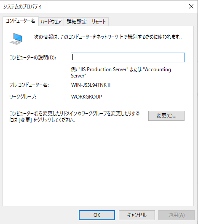Click the instruction text about [変更]

click(x=74, y=117)
